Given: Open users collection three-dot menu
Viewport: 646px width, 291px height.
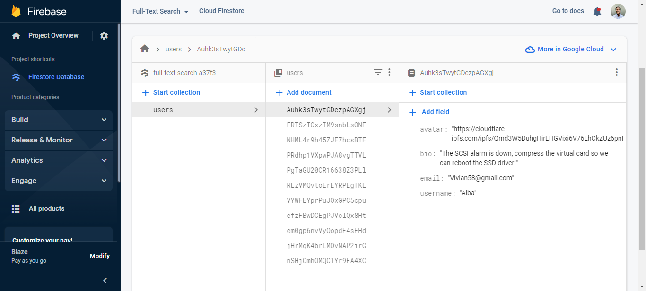Looking at the screenshot, I should [x=389, y=72].
